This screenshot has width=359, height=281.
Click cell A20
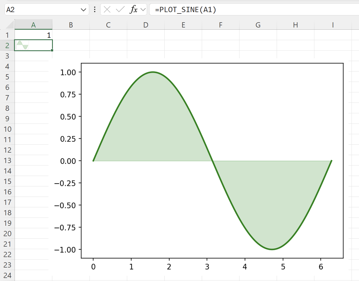point(32,233)
